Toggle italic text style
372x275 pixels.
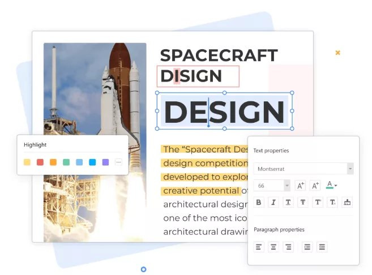click(x=273, y=202)
